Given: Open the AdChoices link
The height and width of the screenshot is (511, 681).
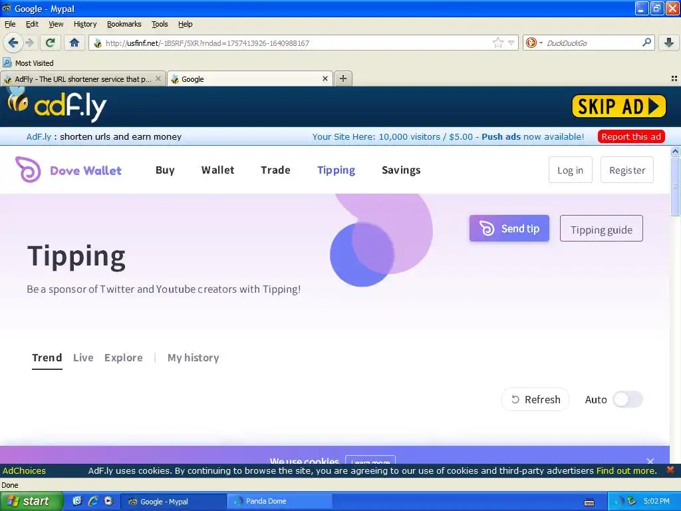Looking at the screenshot, I should pyautogui.click(x=24, y=470).
